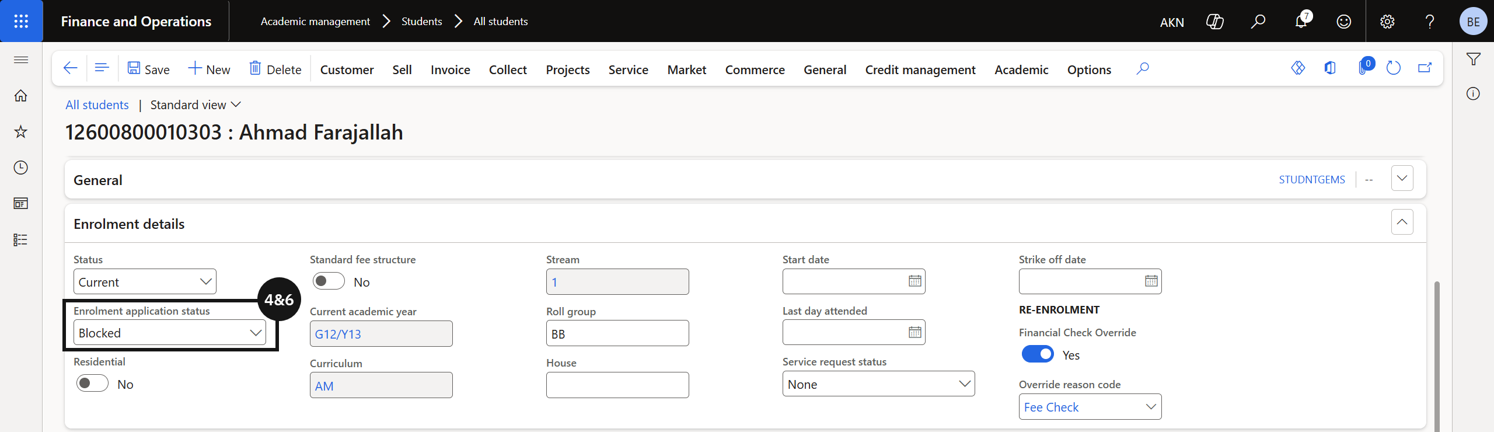1494x432 pixels.
Task: Show the list view lines icon
Action: point(102,68)
